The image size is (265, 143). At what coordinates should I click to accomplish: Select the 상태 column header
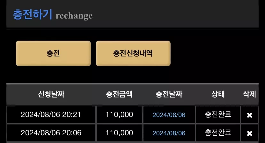218,94
